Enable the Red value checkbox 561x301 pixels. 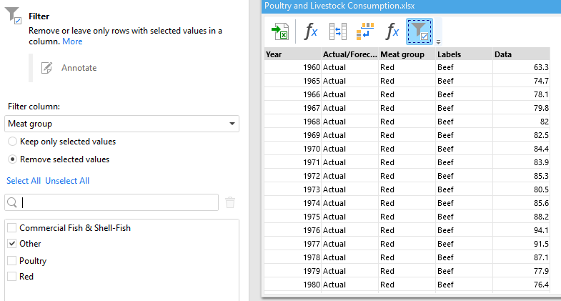(11, 277)
